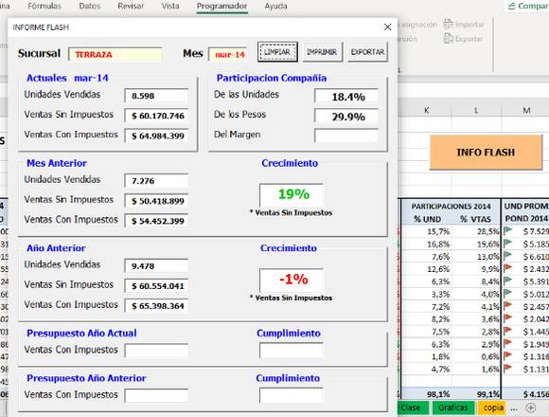This screenshot has width=549, height=417.
Task: Click the Importar icon in the ribbon
Action: pyautogui.click(x=448, y=24)
